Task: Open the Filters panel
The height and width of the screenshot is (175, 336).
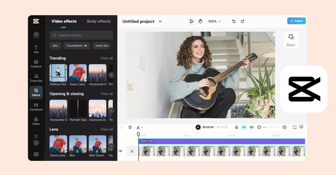Action: click(x=36, y=121)
